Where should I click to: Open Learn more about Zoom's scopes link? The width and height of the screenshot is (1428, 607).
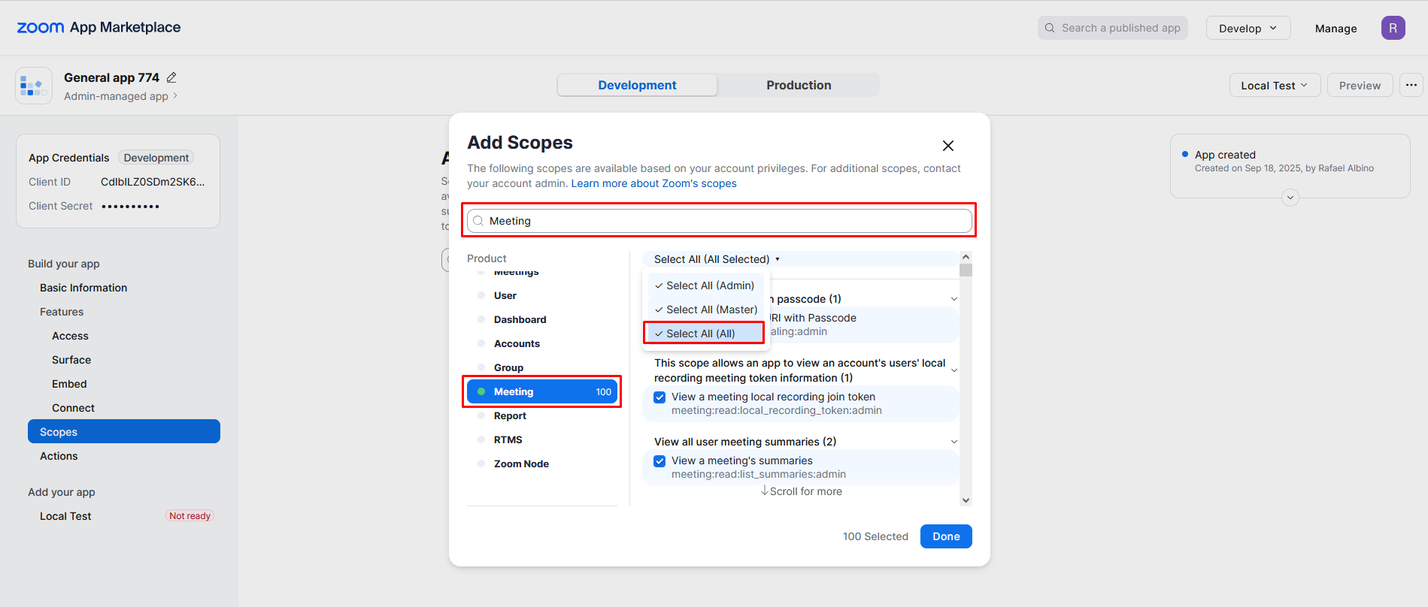[653, 183]
